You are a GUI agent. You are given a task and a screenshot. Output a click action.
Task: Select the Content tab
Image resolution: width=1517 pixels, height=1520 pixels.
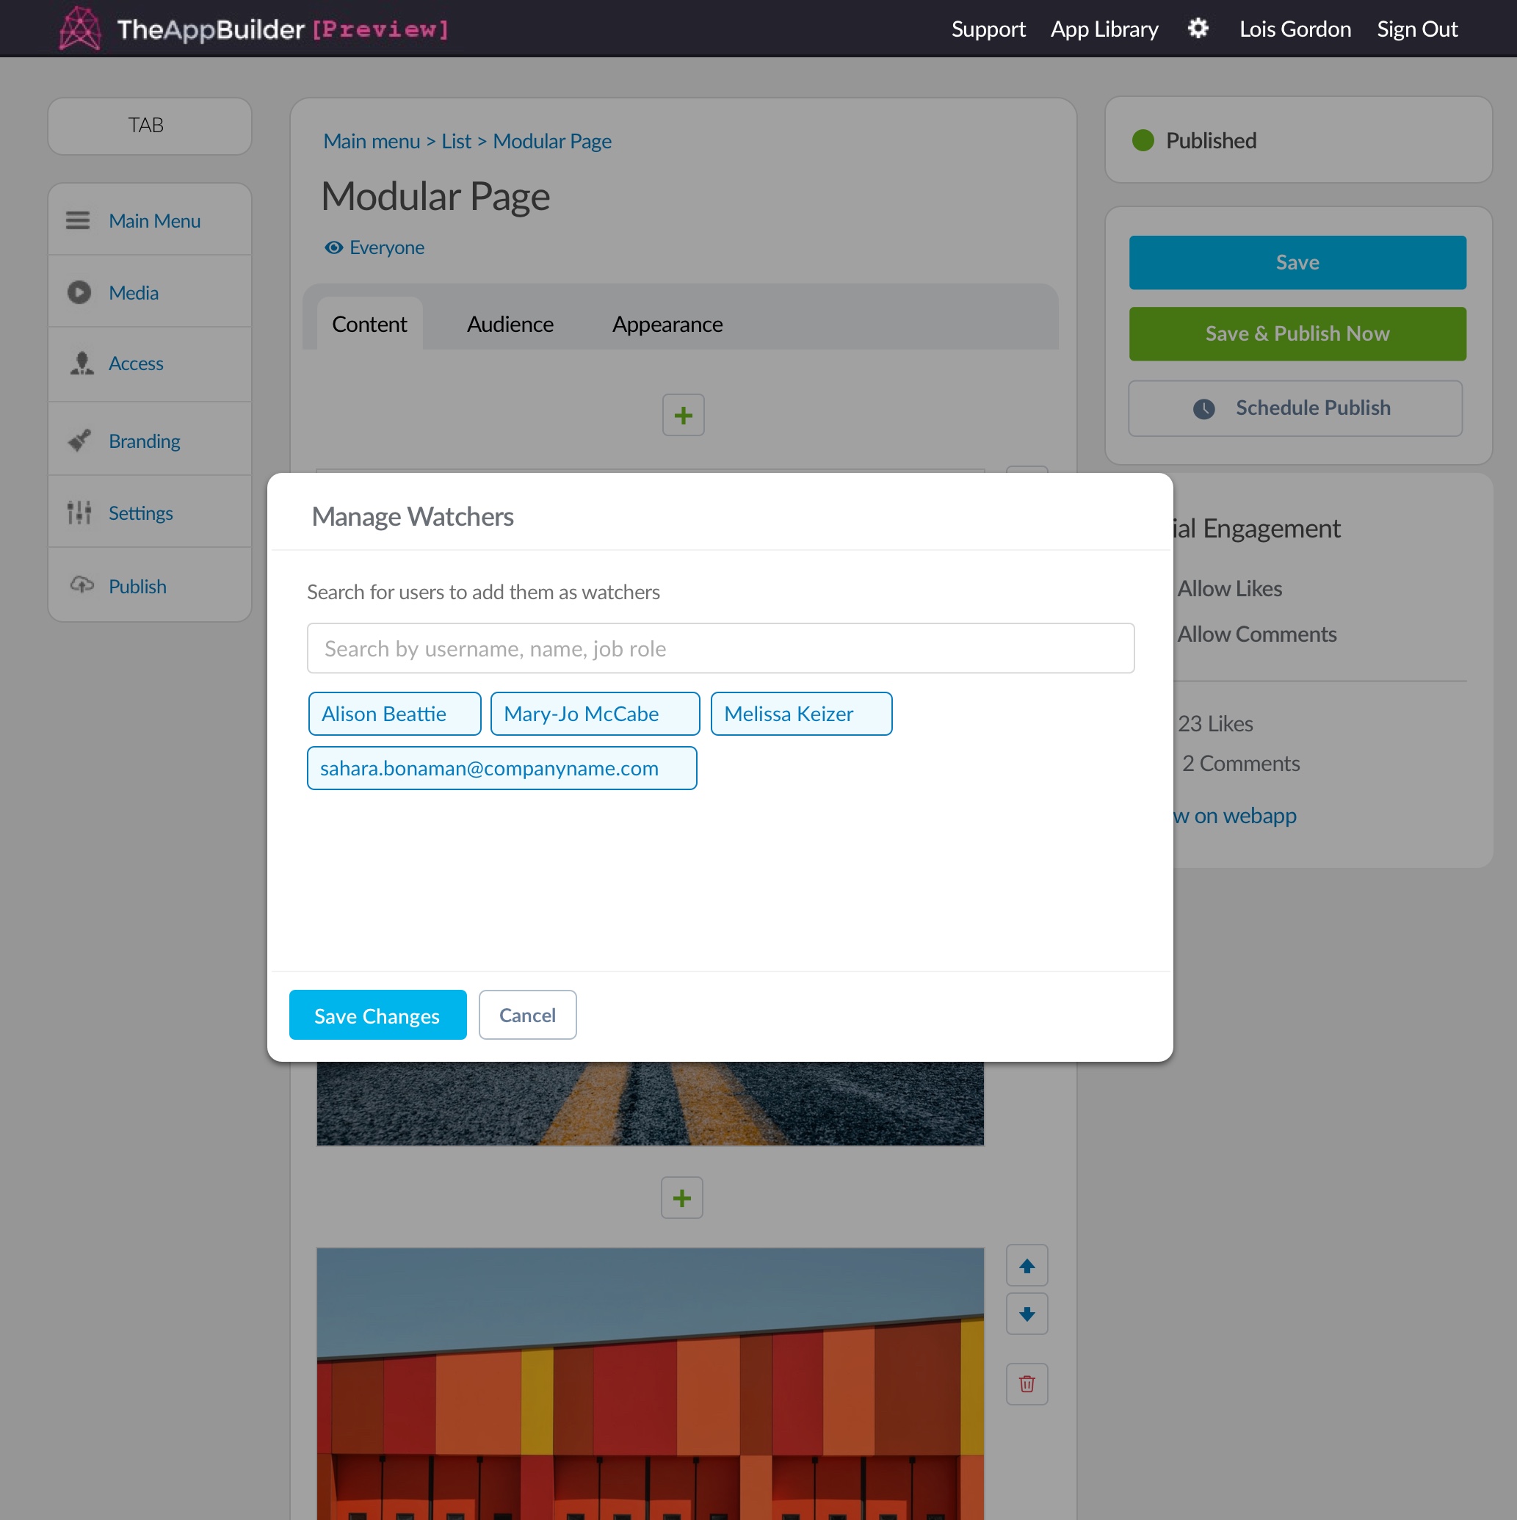coord(369,322)
